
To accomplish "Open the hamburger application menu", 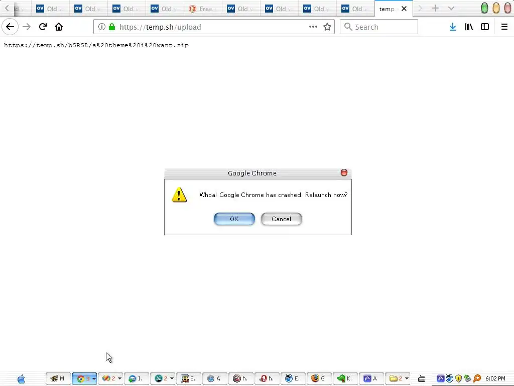I will click(x=504, y=27).
